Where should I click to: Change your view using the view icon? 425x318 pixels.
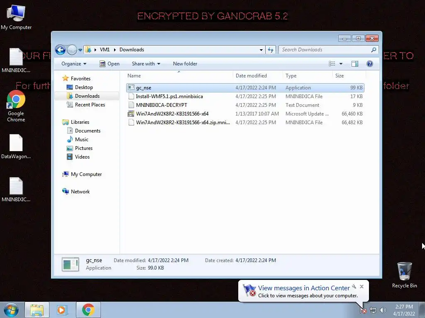pos(332,64)
